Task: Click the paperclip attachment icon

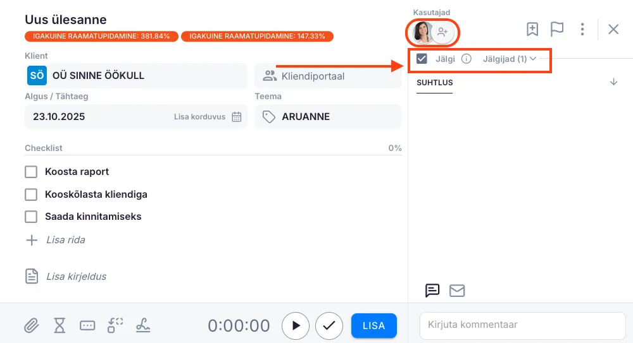Action: click(31, 325)
